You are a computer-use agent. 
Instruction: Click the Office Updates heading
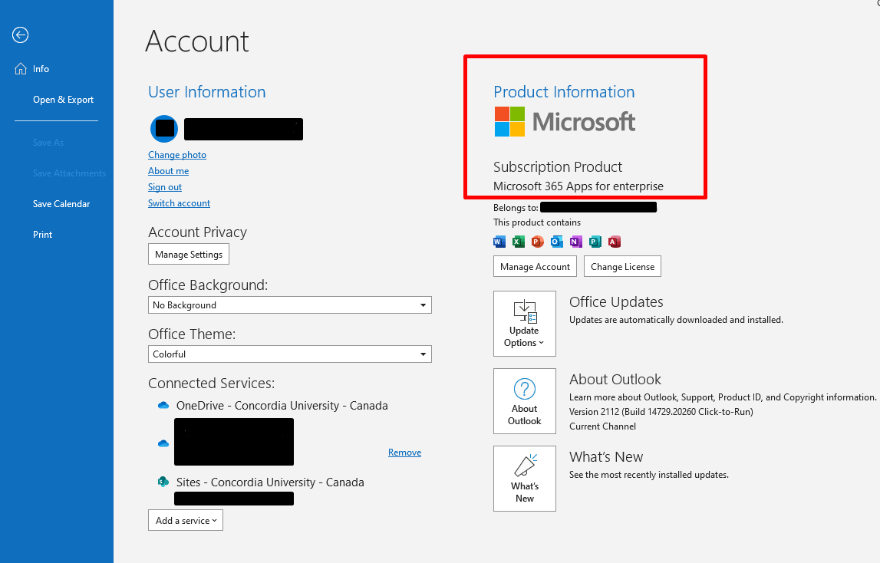[616, 302]
